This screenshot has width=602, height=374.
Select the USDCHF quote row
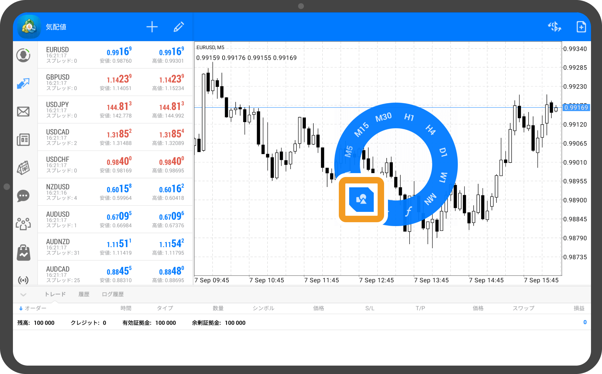pyautogui.click(x=115, y=165)
